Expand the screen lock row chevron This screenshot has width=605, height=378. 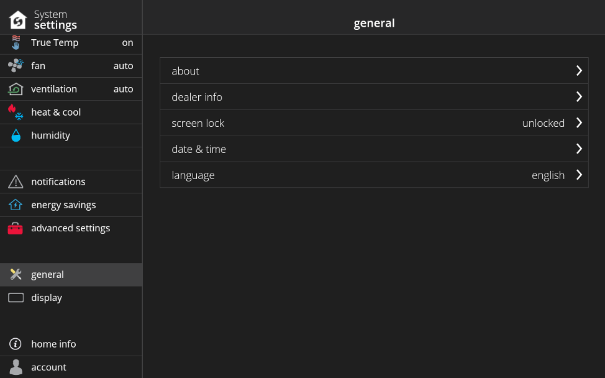coord(579,122)
